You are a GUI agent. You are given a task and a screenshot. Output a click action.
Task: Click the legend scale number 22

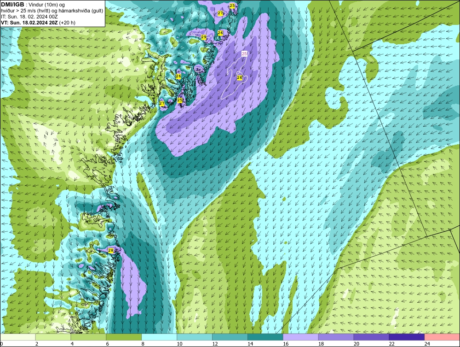391,344
